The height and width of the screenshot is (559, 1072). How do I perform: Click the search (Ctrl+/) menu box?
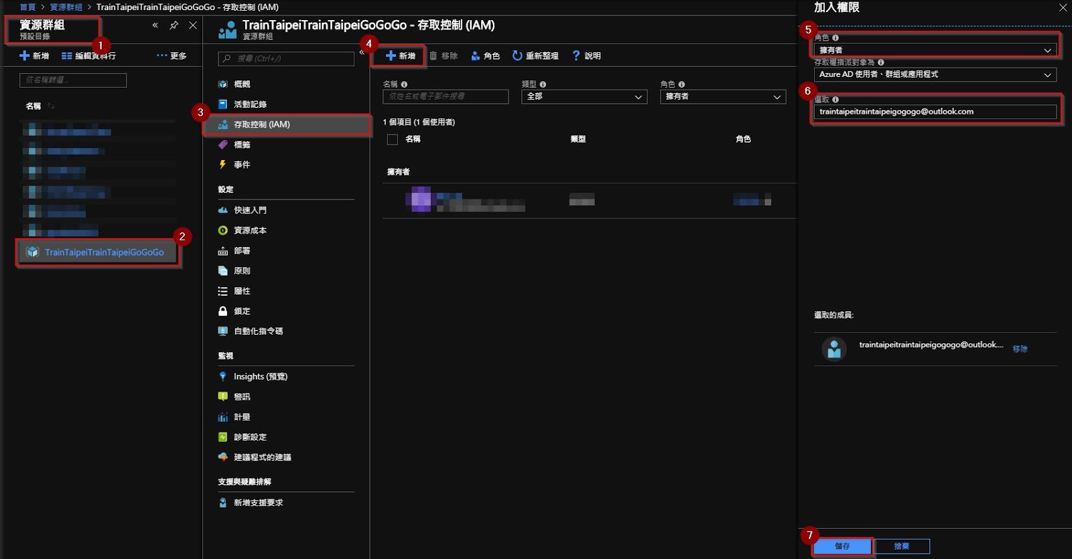click(x=286, y=59)
